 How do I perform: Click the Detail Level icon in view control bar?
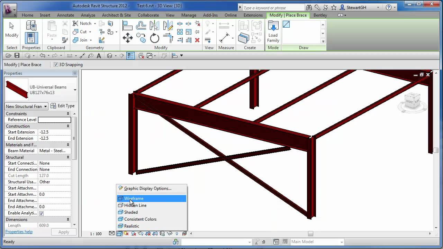tap(112, 234)
